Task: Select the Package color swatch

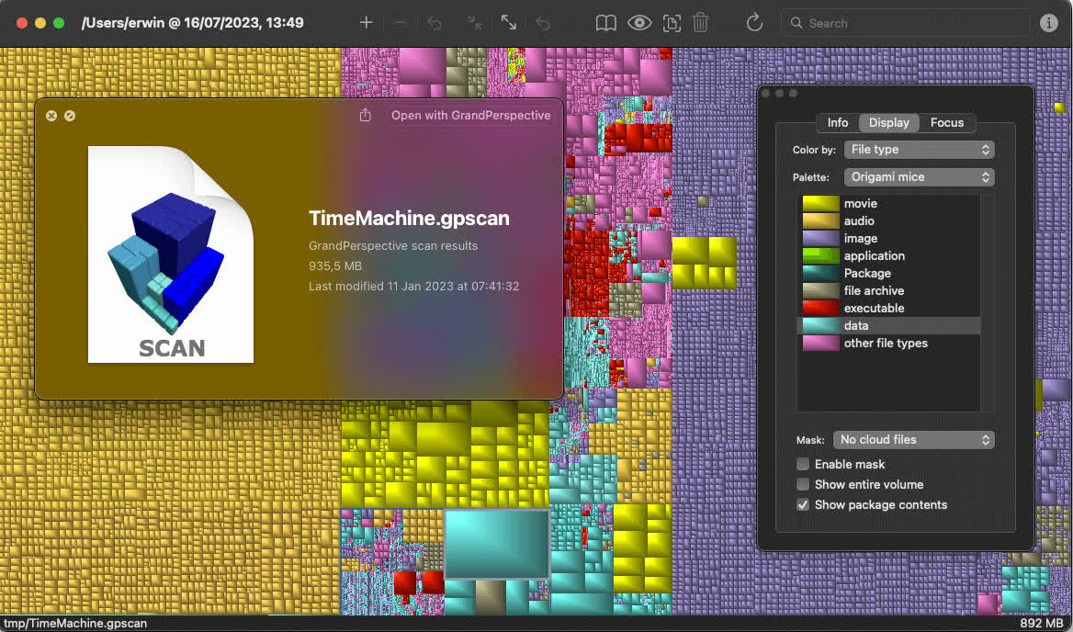Action: [x=820, y=273]
